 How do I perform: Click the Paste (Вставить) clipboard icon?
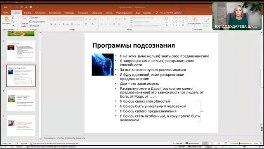[x=7, y=19]
